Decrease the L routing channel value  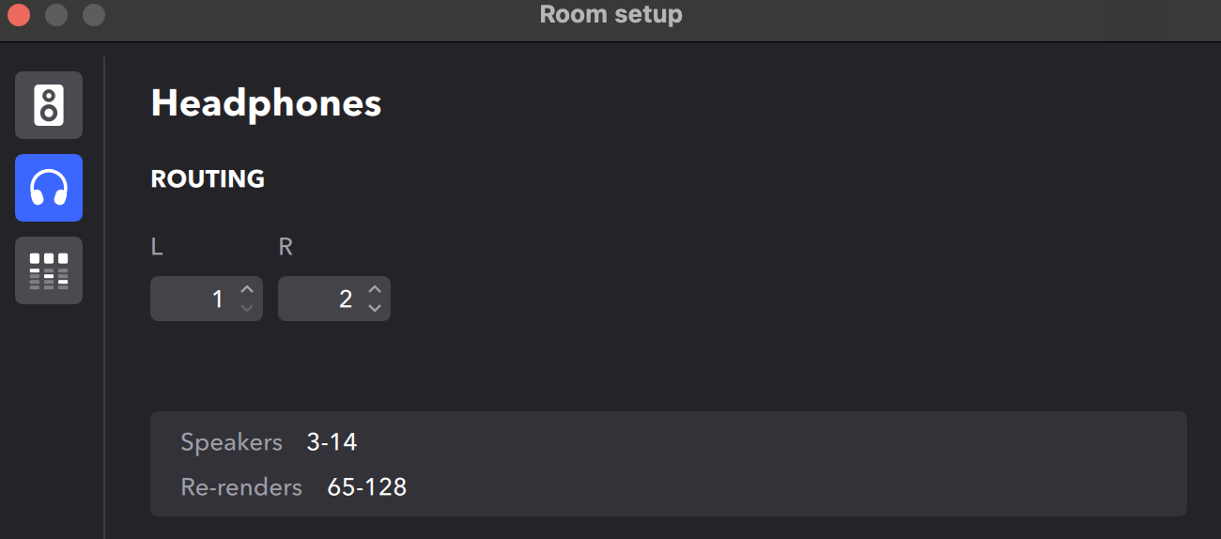coord(247,308)
